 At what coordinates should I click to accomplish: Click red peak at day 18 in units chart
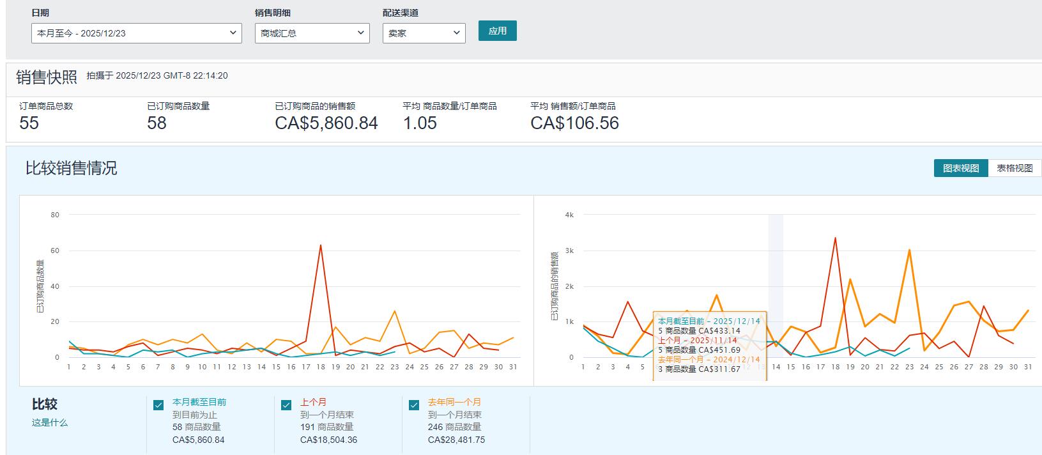point(321,245)
